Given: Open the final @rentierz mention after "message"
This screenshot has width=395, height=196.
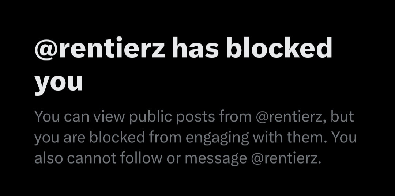Looking at the screenshot, I should (x=286, y=158).
